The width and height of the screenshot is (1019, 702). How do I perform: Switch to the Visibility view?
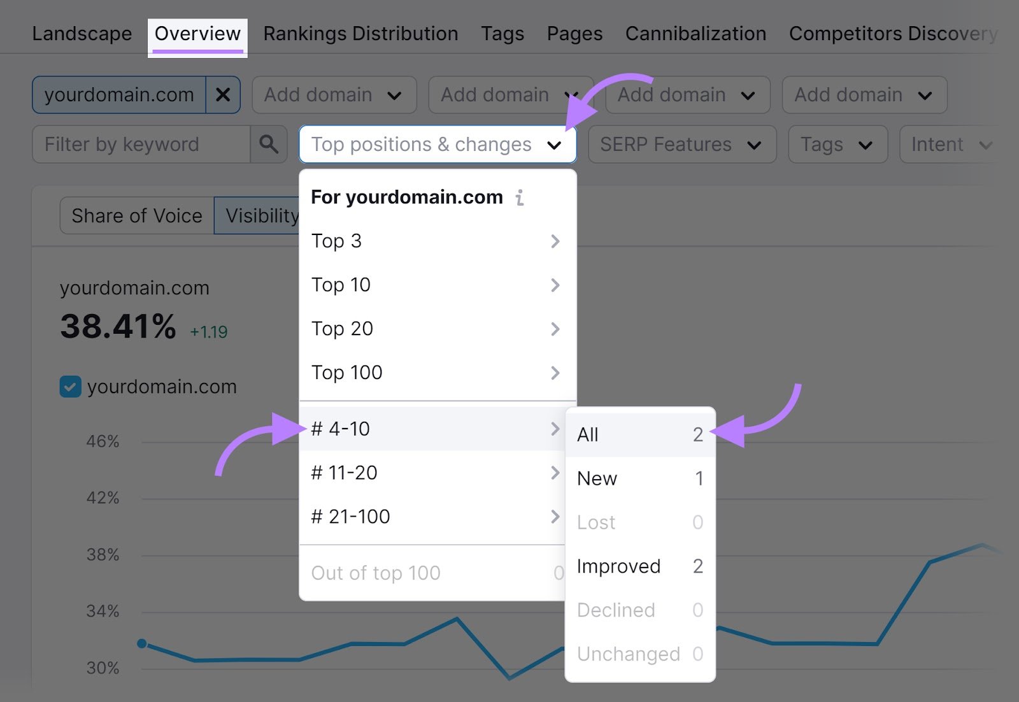click(x=261, y=215)
